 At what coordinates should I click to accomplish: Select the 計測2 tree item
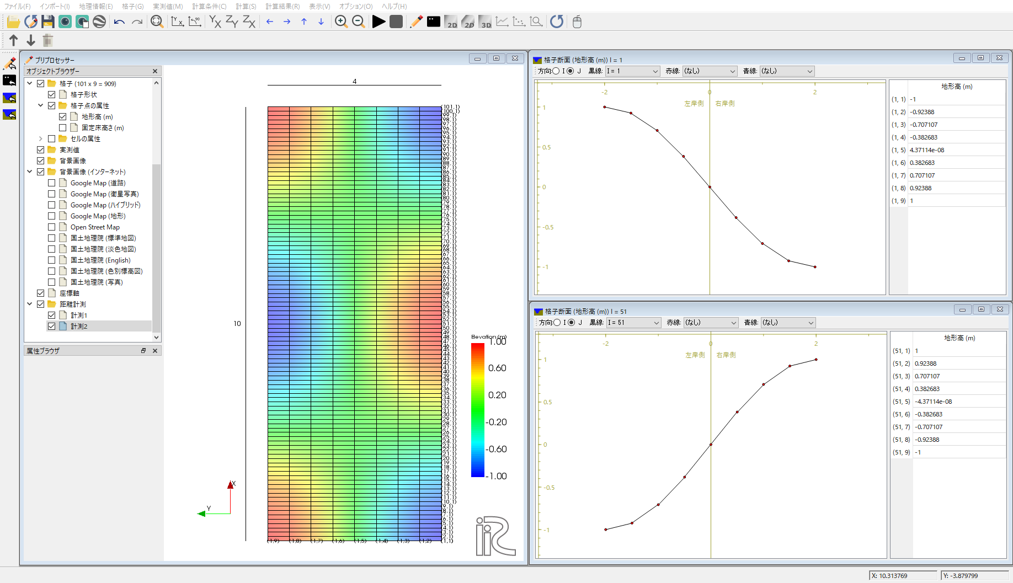coord(79,327)
